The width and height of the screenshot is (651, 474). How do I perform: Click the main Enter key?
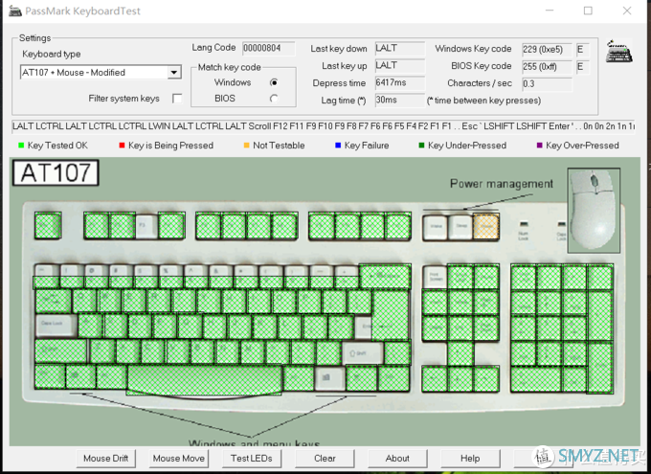[391, 316]
